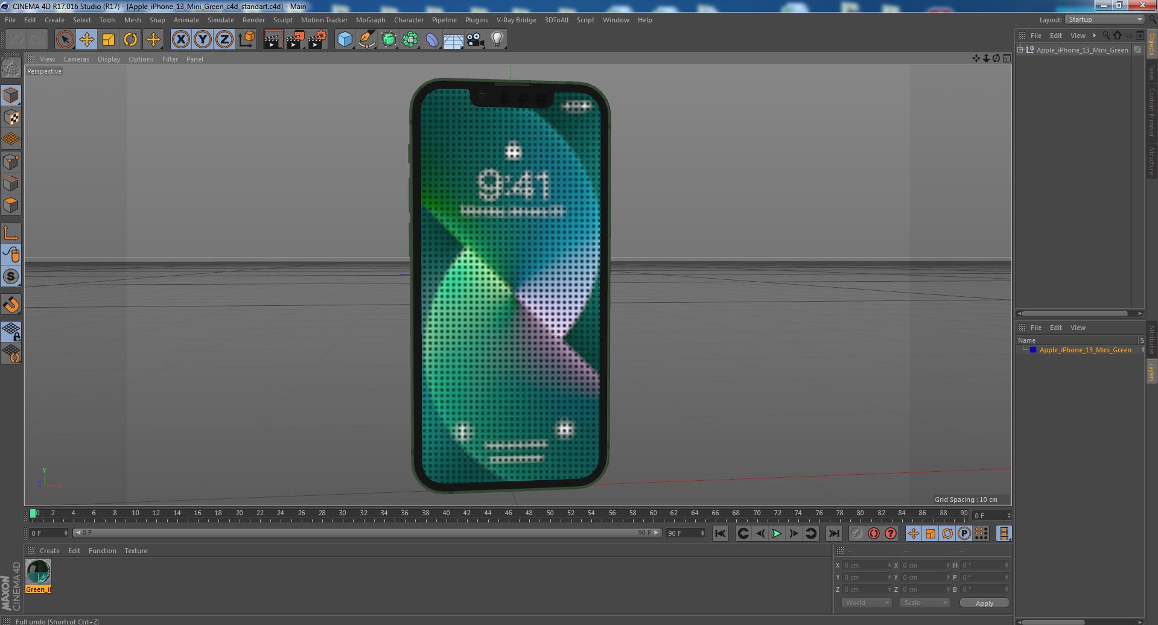Record active objects keyframe
This screenshot has width=1158, height=625.
[x=856, y=533]
